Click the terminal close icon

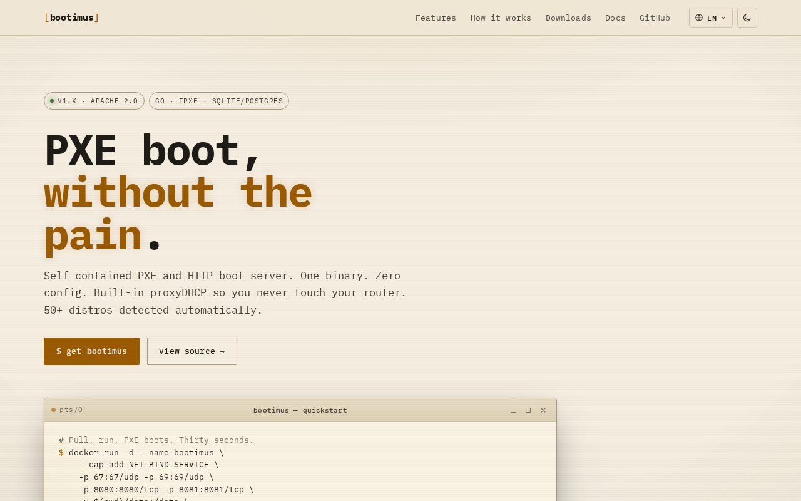click(543, 410)
